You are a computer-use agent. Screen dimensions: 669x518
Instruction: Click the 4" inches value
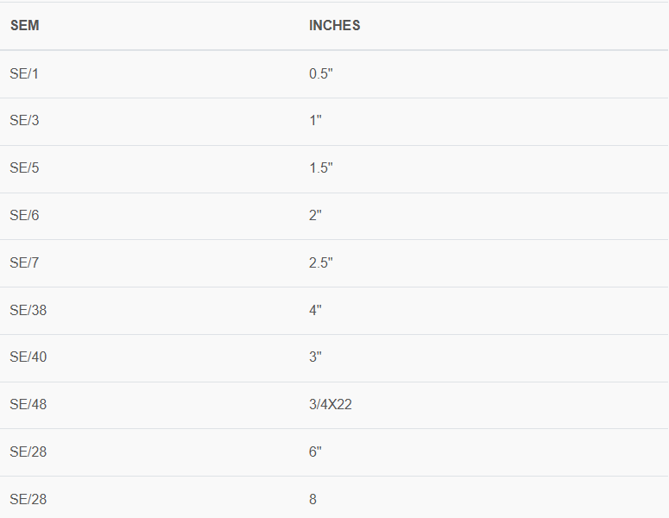click(315, 310)
